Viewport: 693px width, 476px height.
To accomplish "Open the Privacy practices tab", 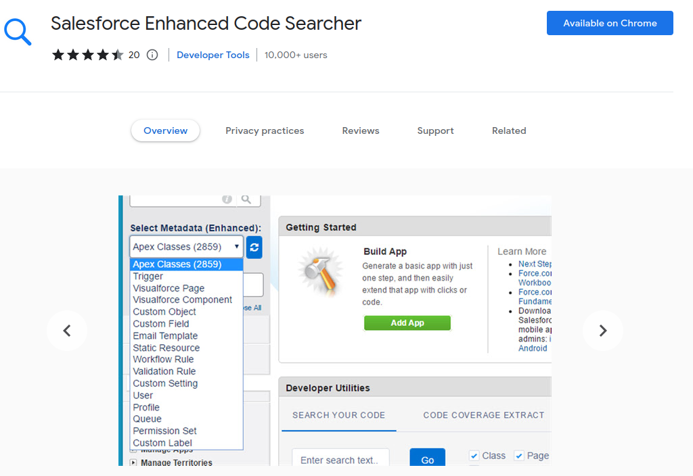I will click(x=265, y=130).
